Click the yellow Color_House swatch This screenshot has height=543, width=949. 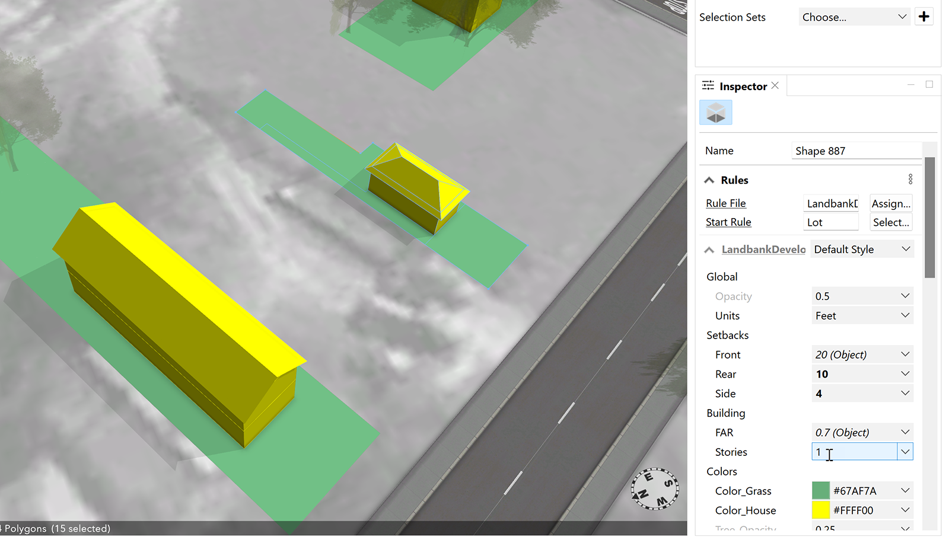(820, 510)
